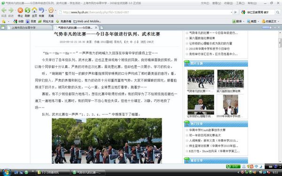
Task: Click the green Refresh (刷新) button
Action: 27,10
